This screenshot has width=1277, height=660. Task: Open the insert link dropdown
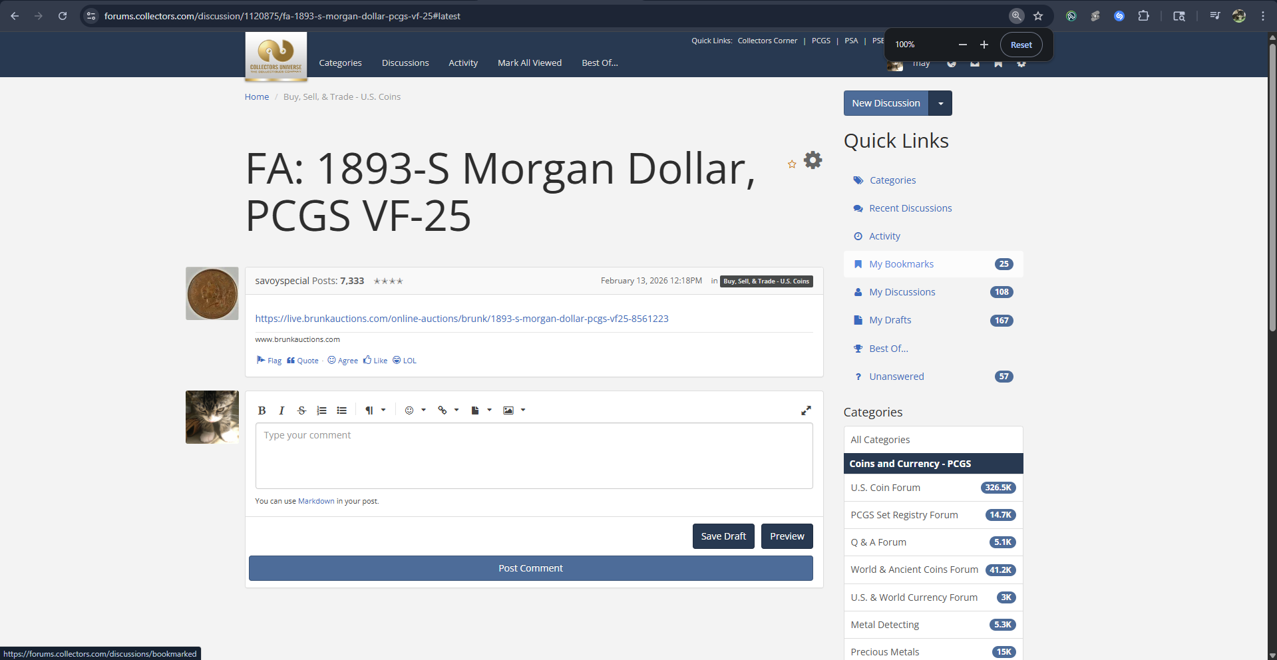pyautogui.click(x=449, y=411)
